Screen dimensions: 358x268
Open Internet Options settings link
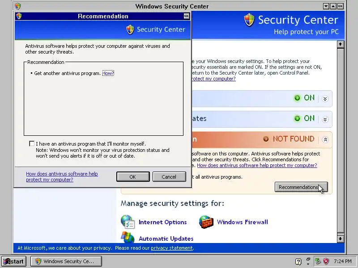point(162,222)
